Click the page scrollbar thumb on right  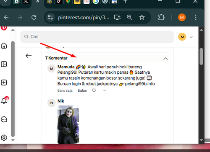[x=201, y=57]
